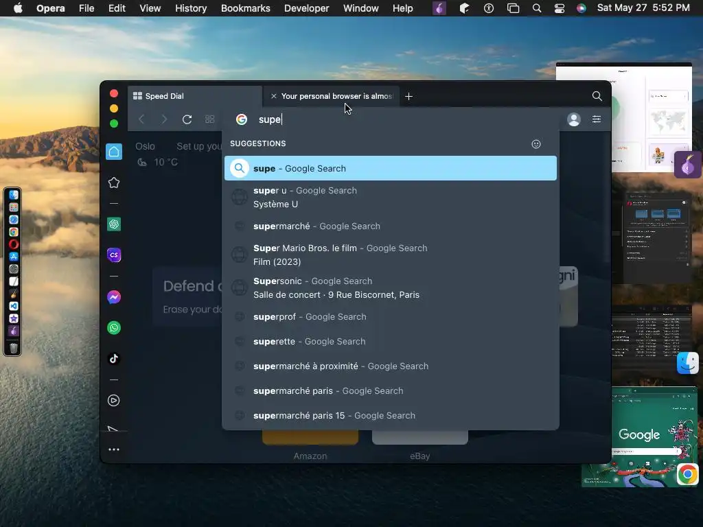The image size is (703, 527).
Task: Switch to the Speed Dial tab
Action: pos(195,96)
